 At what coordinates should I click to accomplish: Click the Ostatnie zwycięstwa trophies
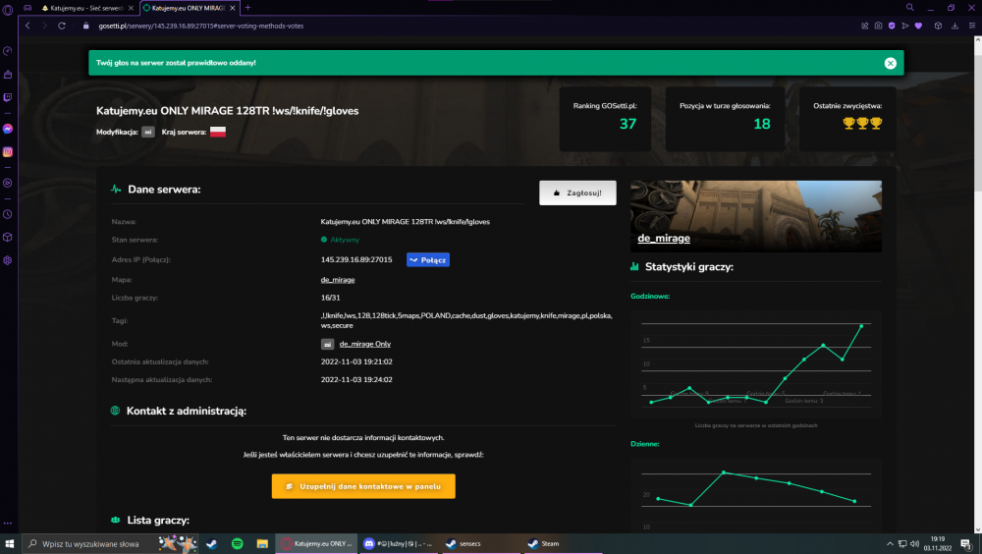862,124
